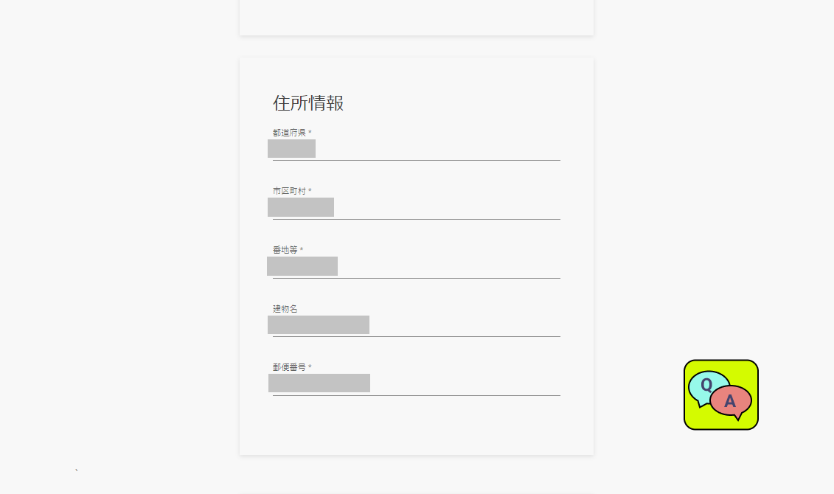Viewport: 834px width, 494px height.
Task: Select the gray masked value under 市区町村
Action: tap(301, 207)
